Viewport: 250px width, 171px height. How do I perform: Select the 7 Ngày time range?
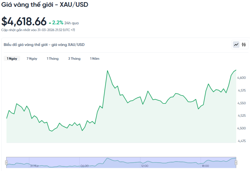(x=32, y=59)
